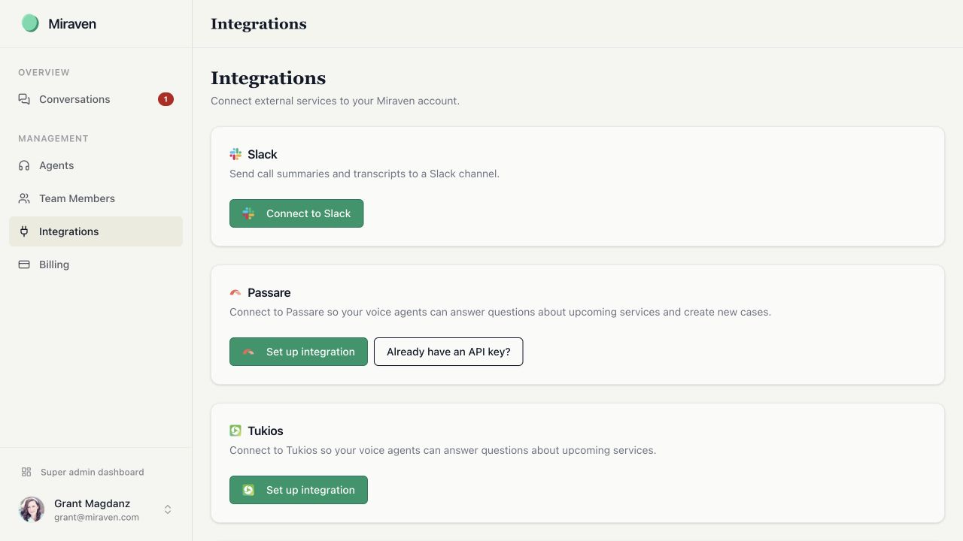Click the Slack card heading
This screenshot has width=963, height=541.
click(263, 154)
